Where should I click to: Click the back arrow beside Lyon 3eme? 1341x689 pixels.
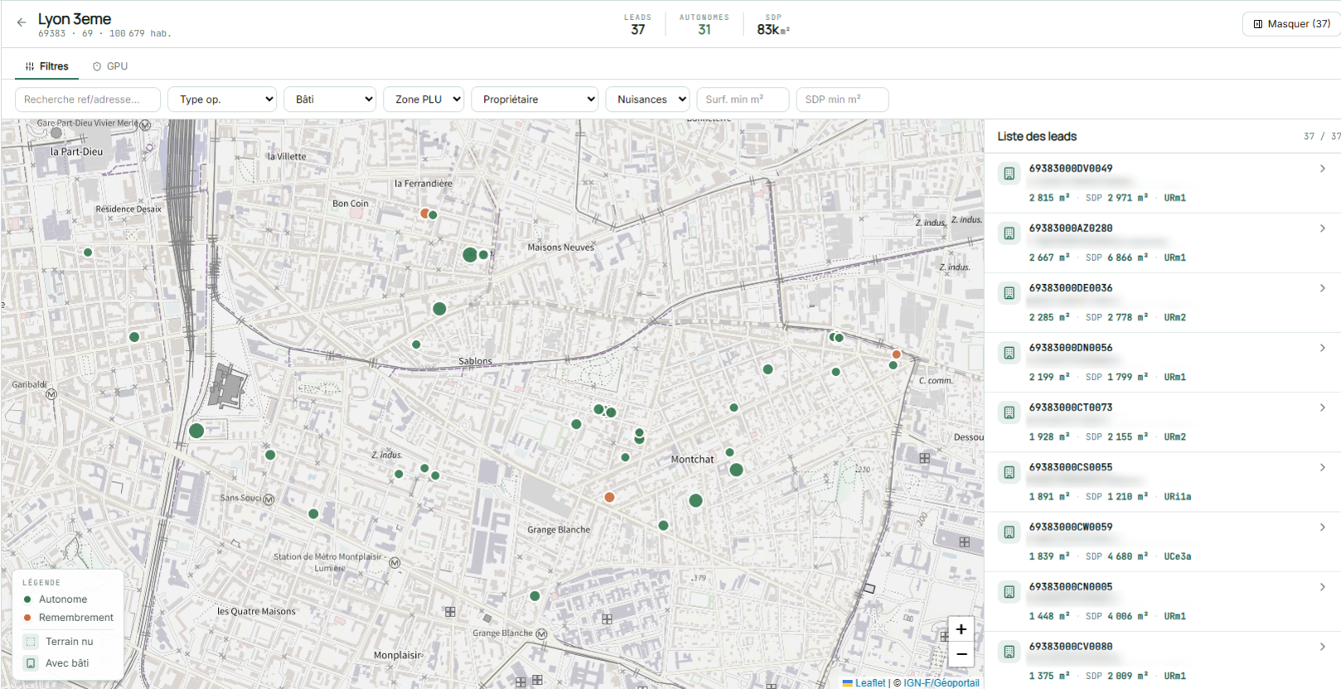[22, 22]
